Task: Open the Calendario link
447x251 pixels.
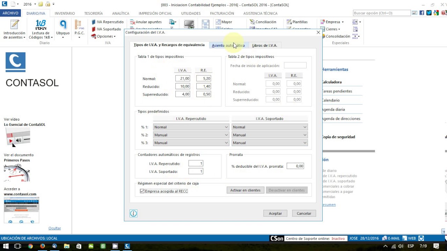Action: (330, 100)
